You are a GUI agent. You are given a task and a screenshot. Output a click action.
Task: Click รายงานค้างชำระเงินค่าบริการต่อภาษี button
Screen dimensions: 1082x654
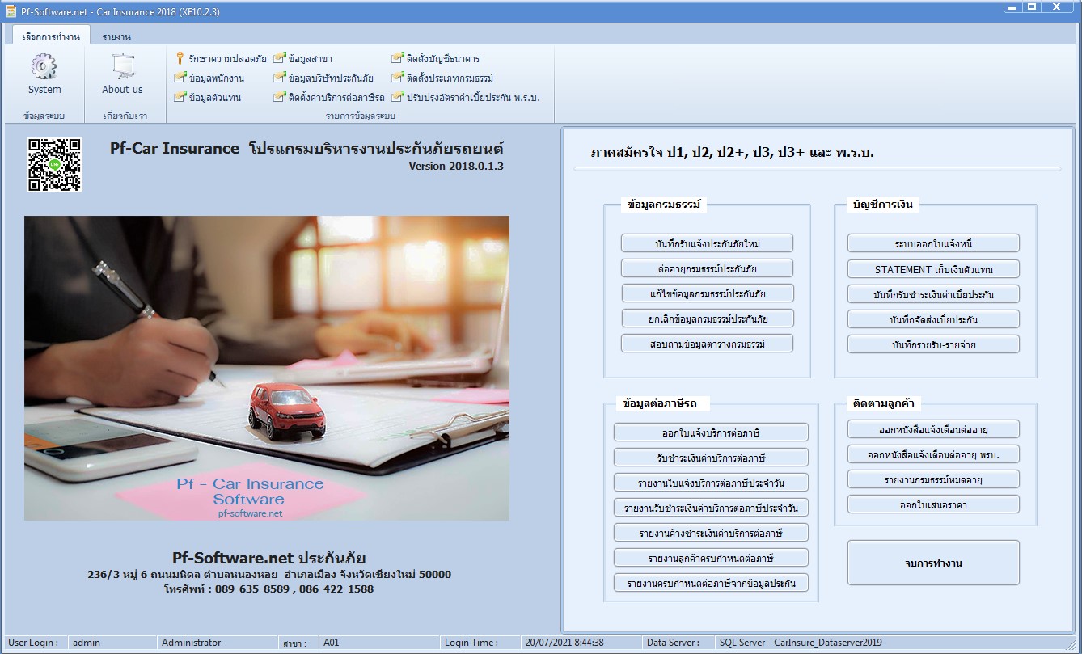[711, 533]
